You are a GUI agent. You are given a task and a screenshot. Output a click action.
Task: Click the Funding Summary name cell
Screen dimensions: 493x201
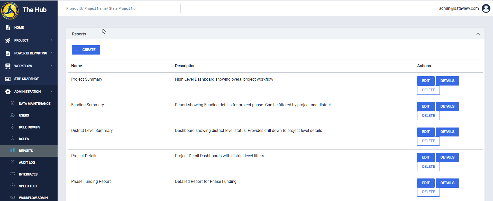(87, 105)
